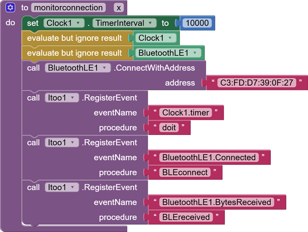
Task: Open the BluetoothLE1 dropdown in ConnectWithAddress call
Action: pyautogui.click(x=78, y=68)
